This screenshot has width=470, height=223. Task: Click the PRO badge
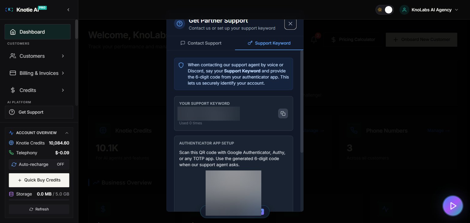pyautogui.click(x=43, y=8)
